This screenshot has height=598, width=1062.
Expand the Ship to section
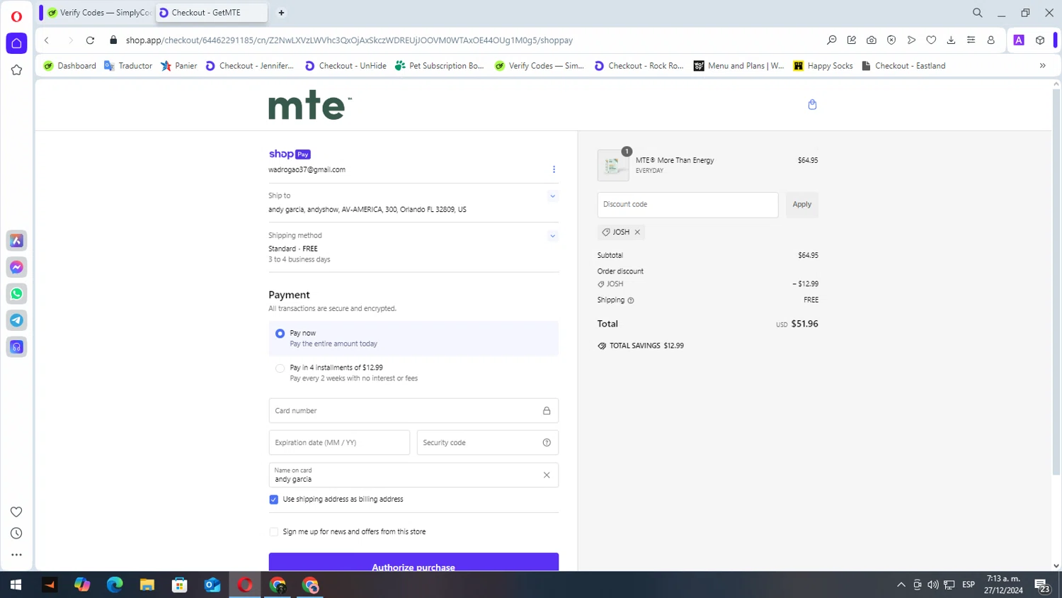[552, 196]
